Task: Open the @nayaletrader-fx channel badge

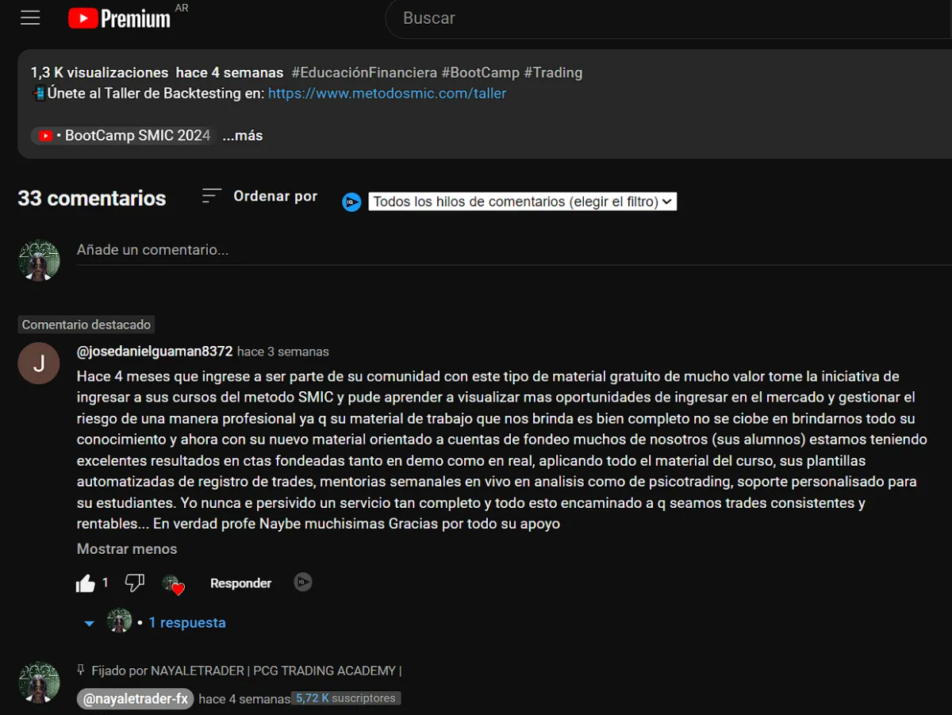Action: tap(136, 699)
